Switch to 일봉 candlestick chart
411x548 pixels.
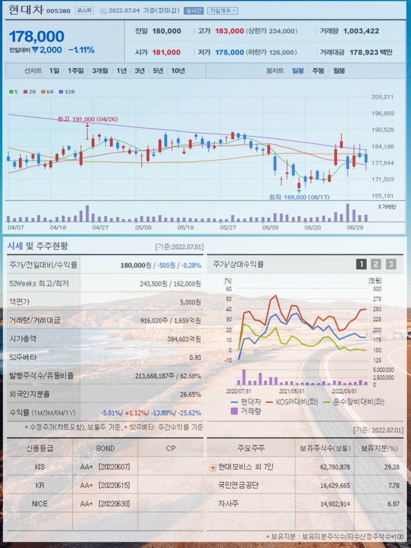(x=298, y=70)
